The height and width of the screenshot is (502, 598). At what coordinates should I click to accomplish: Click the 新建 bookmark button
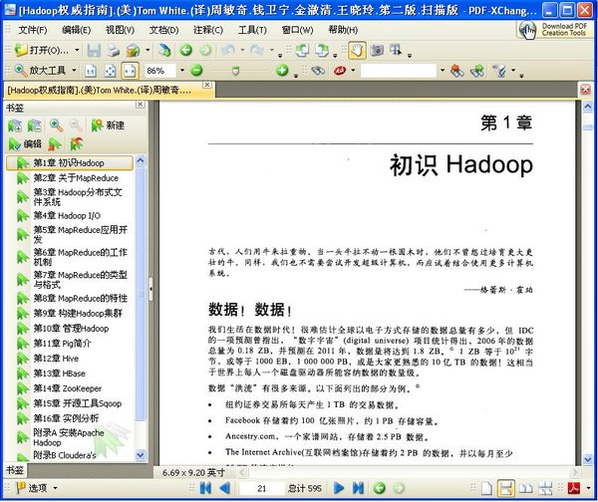(99, 125)
